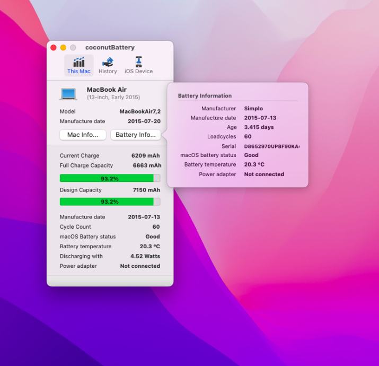The height and width of the screenshot is (366, 379).
Task: Click the Cycle Count value 60
Action: (156, 226)
